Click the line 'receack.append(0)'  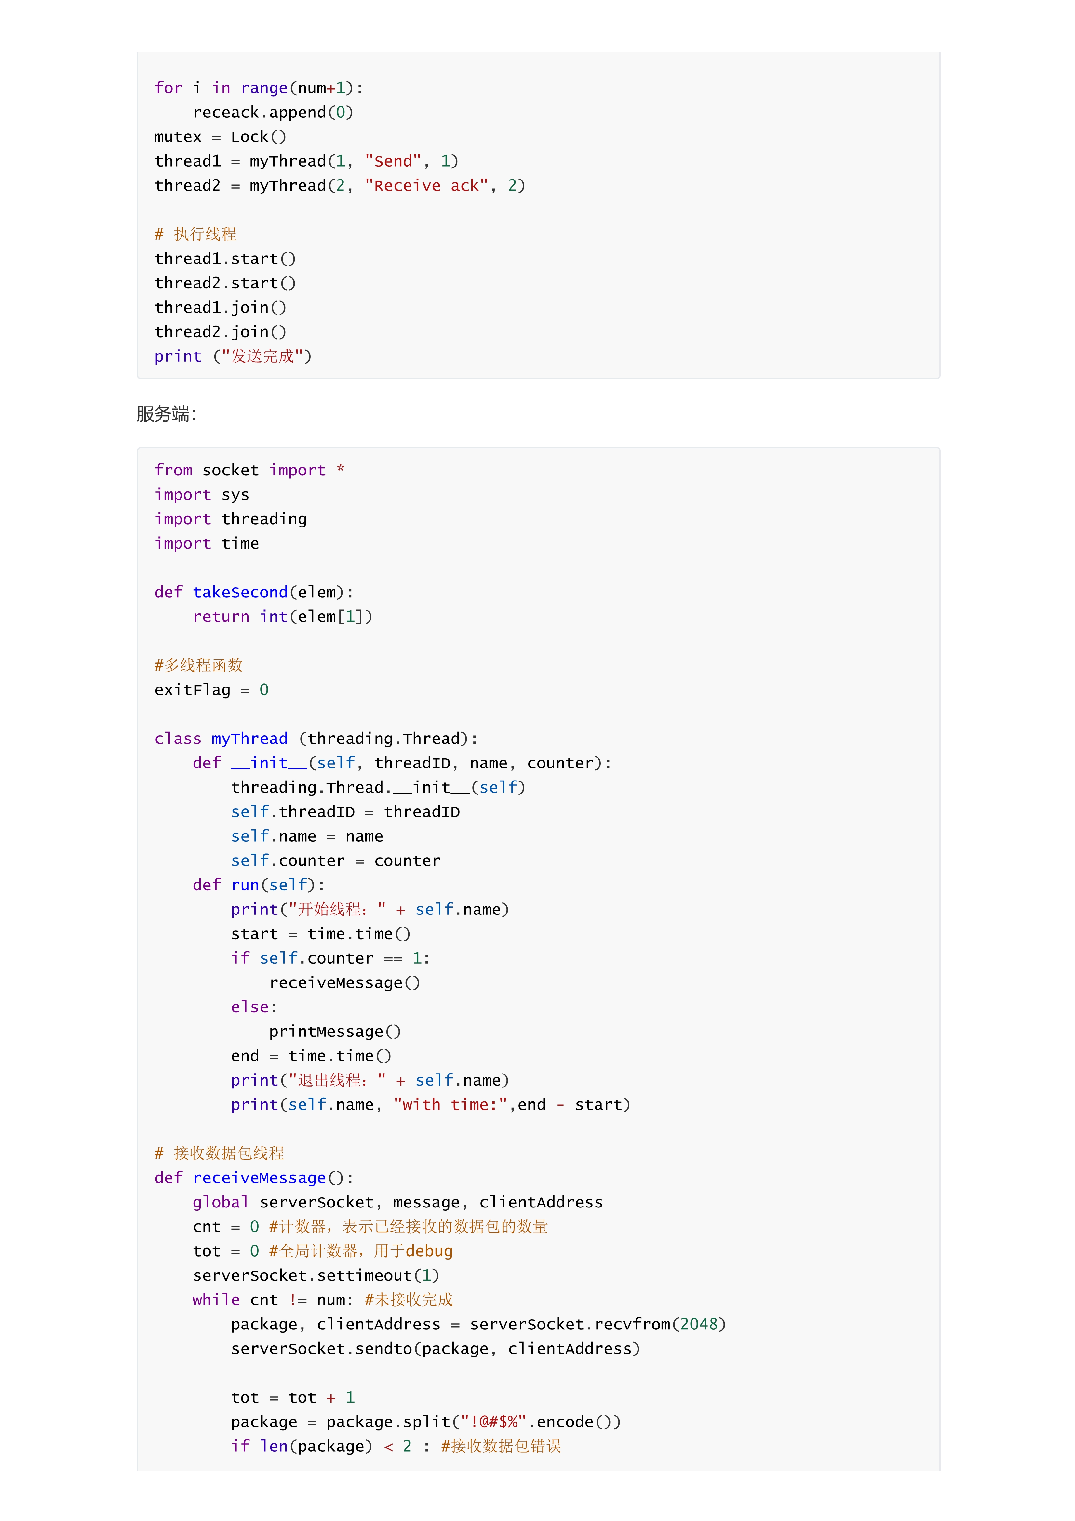273,113
